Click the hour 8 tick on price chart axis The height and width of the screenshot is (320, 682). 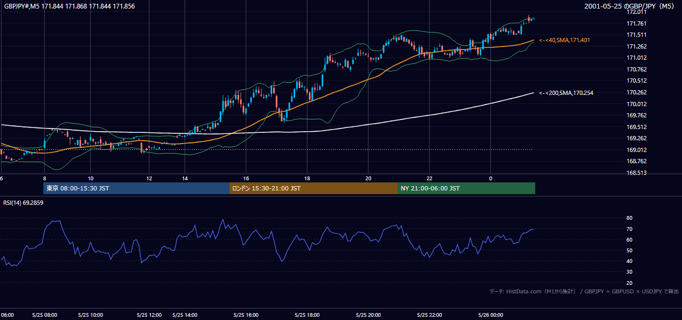point(44,178)
